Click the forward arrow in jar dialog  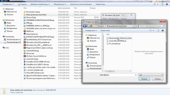coord(88,26)
